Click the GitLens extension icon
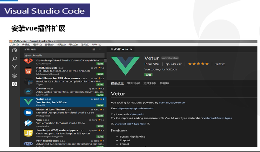260x152 pixels. pyautogui.click(x=28, y=61)
